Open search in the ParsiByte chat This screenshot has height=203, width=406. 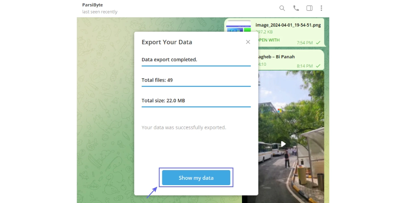pos(282,8)
